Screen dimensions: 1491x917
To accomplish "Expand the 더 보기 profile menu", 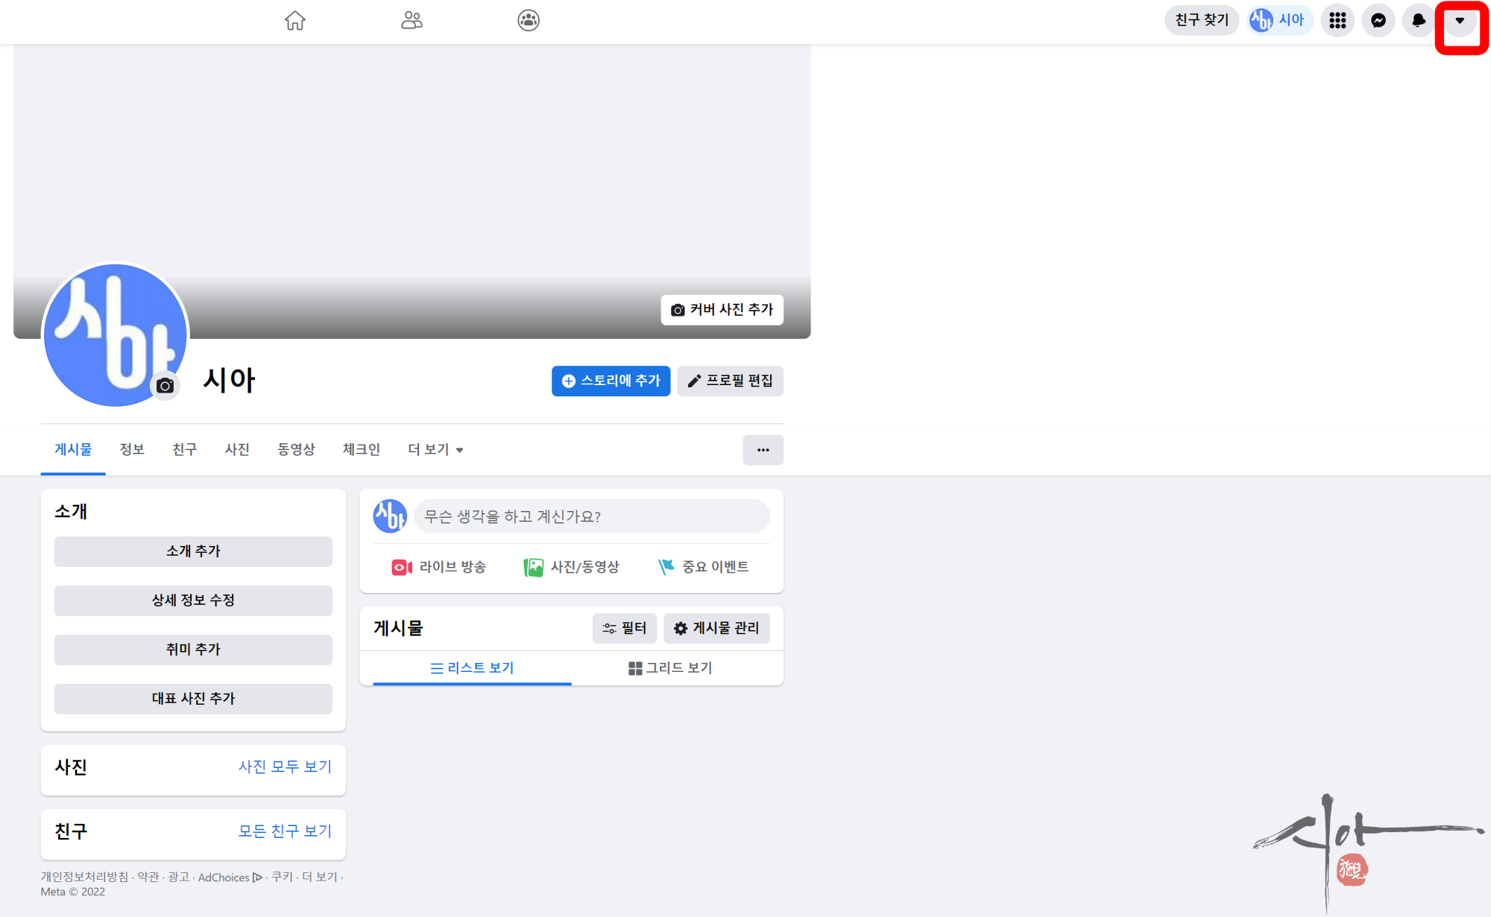I will click(x=435, y=450).
